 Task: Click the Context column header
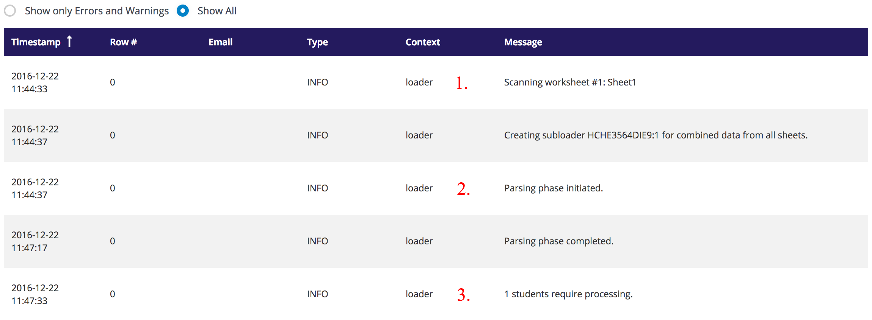pos(423,42)
